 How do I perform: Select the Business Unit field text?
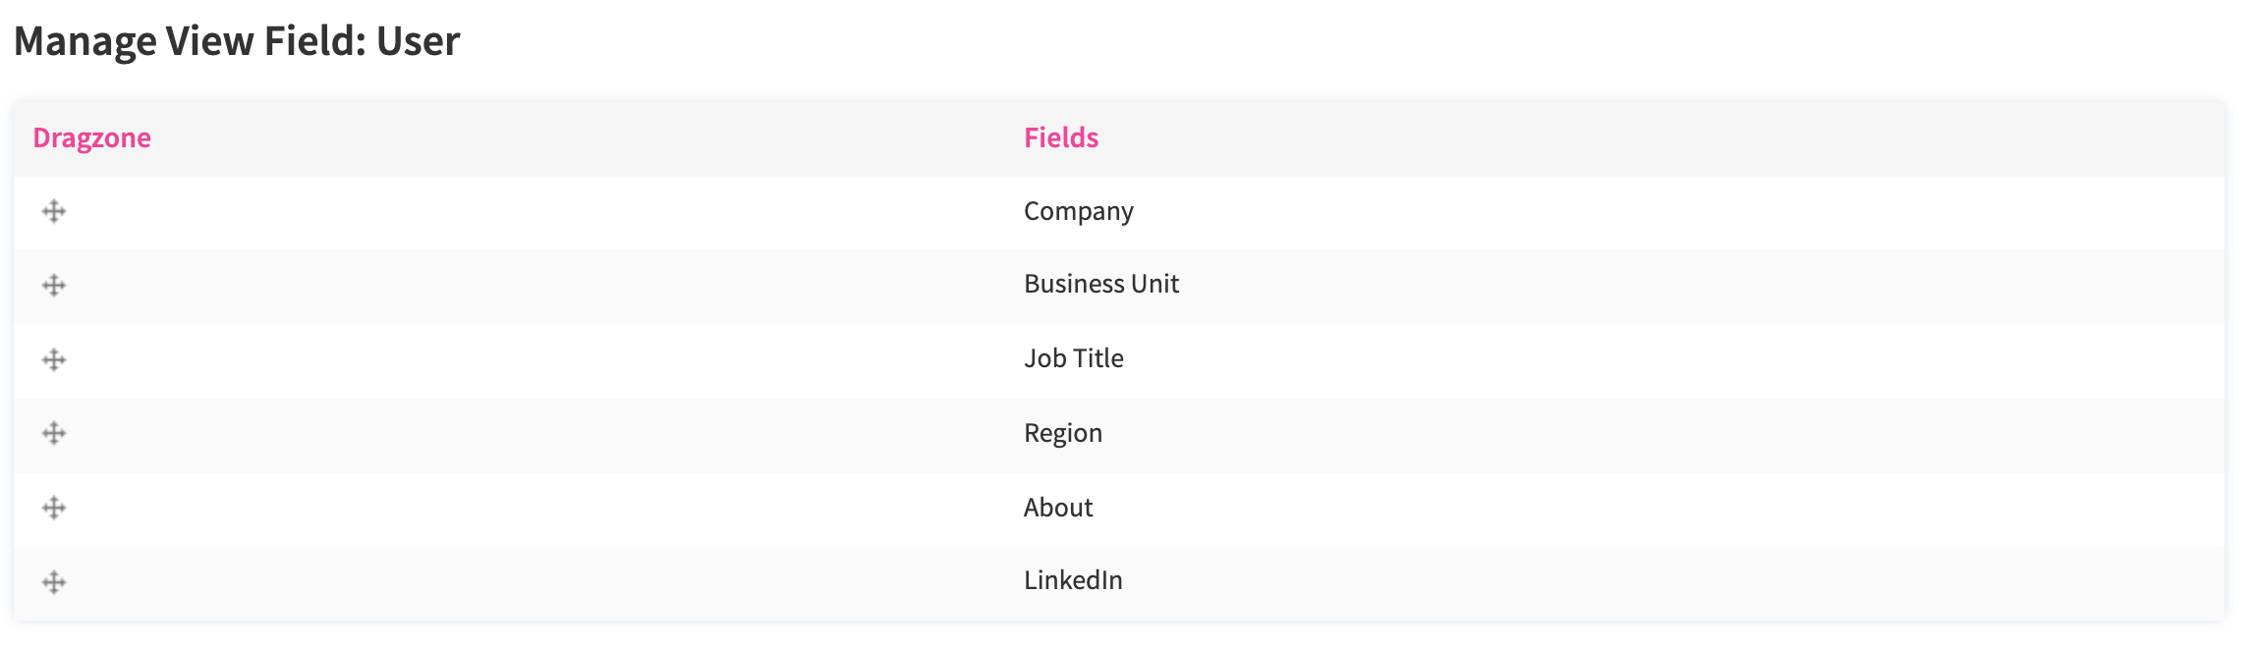point(1101,285)
